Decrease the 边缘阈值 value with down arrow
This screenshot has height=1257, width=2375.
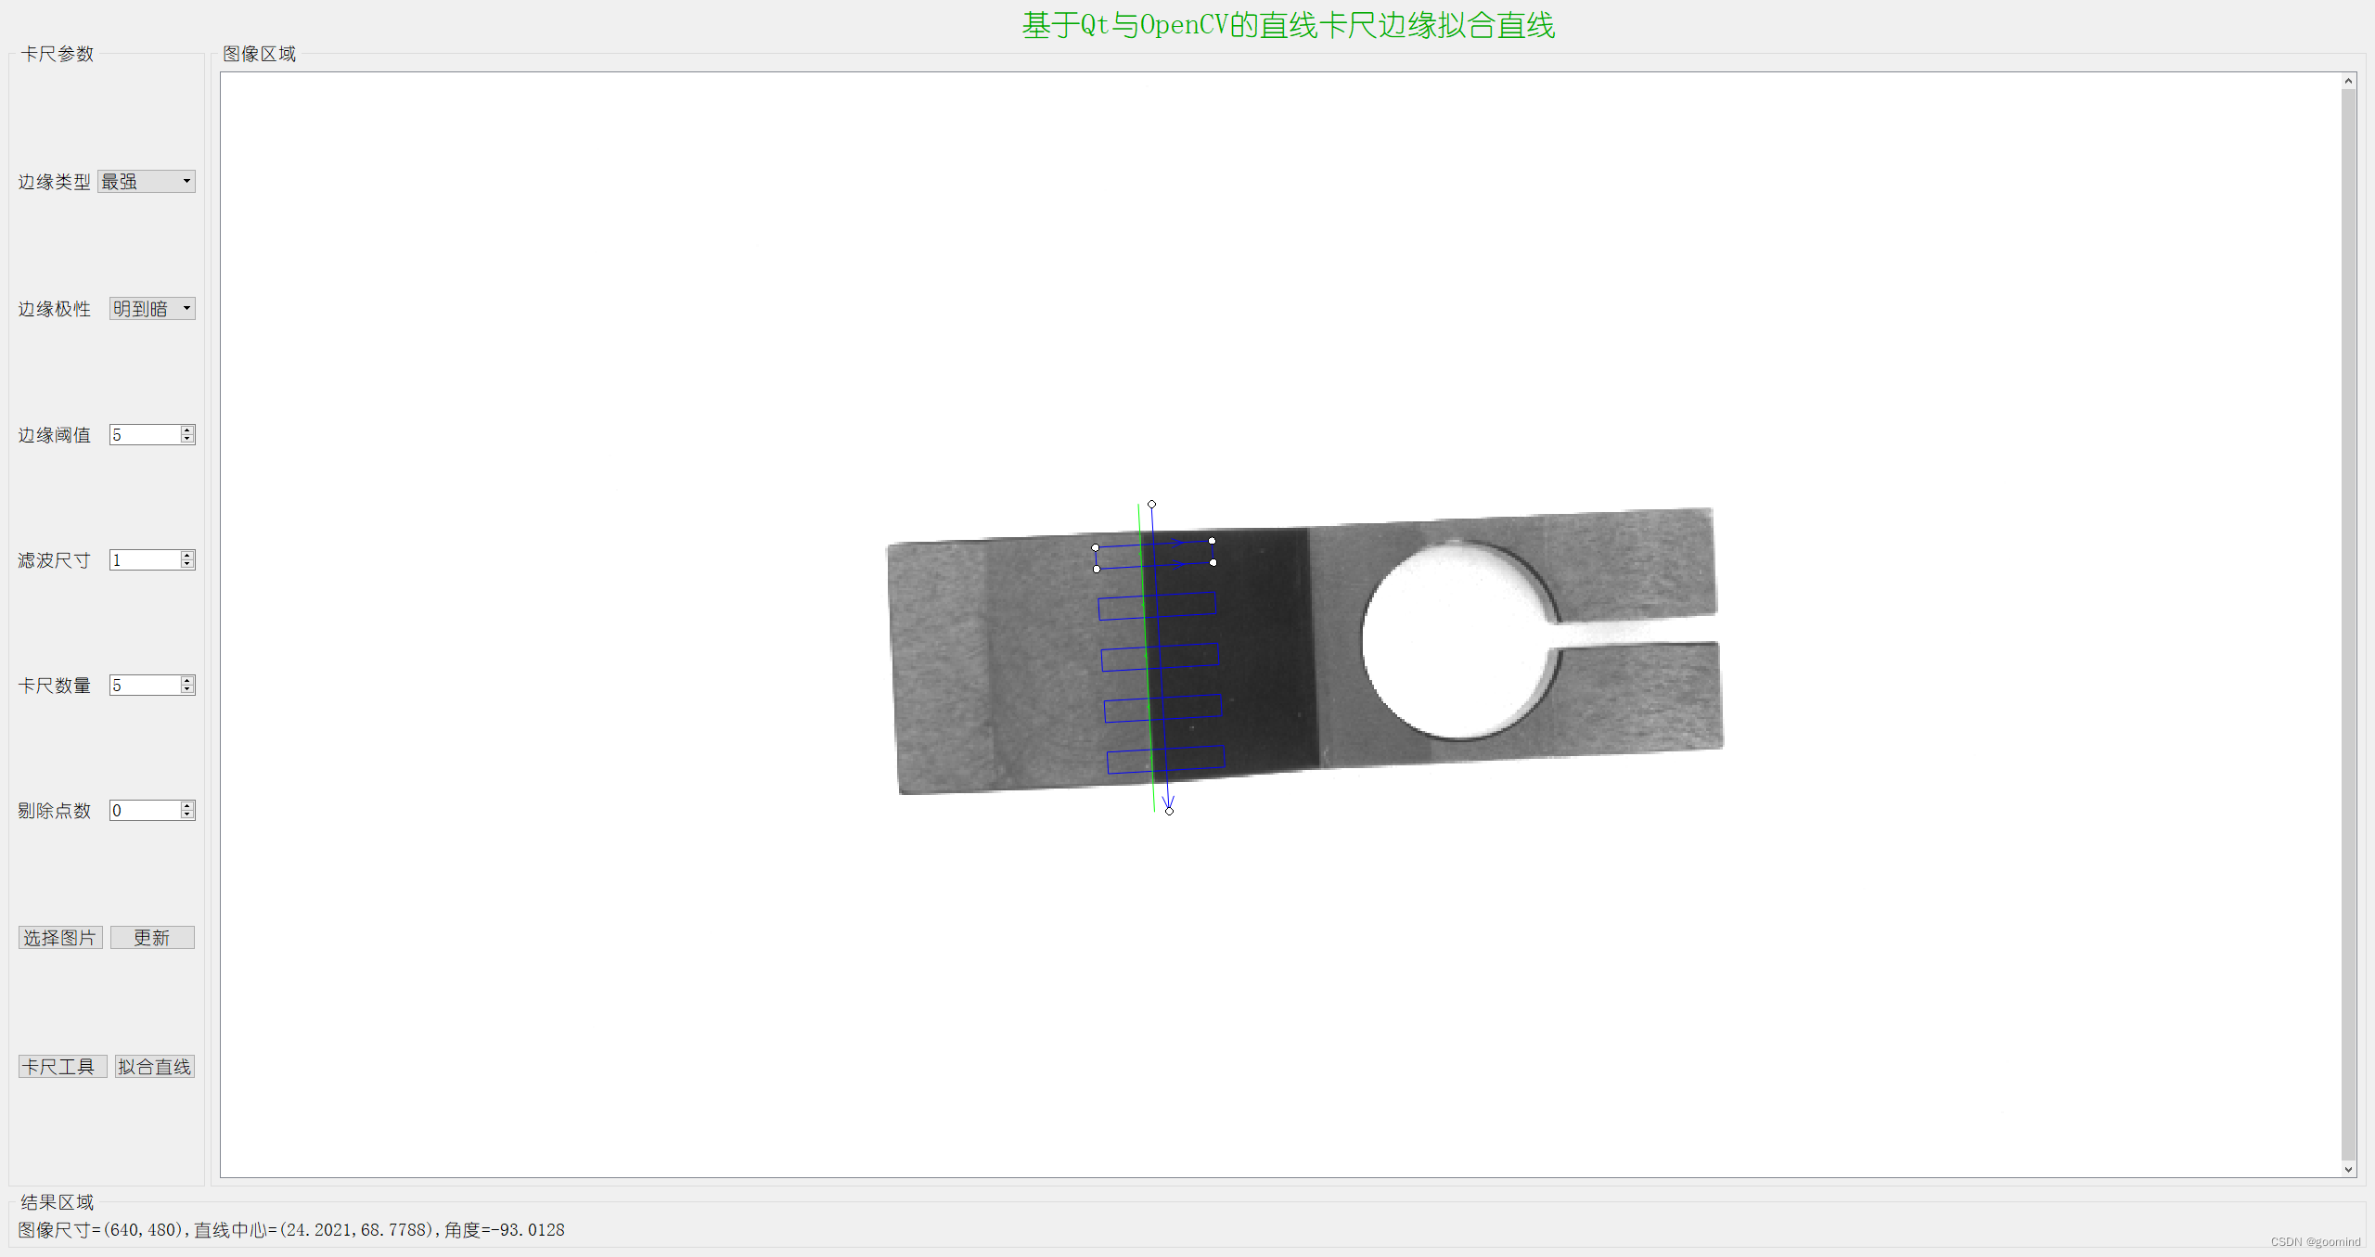[187, 440]
